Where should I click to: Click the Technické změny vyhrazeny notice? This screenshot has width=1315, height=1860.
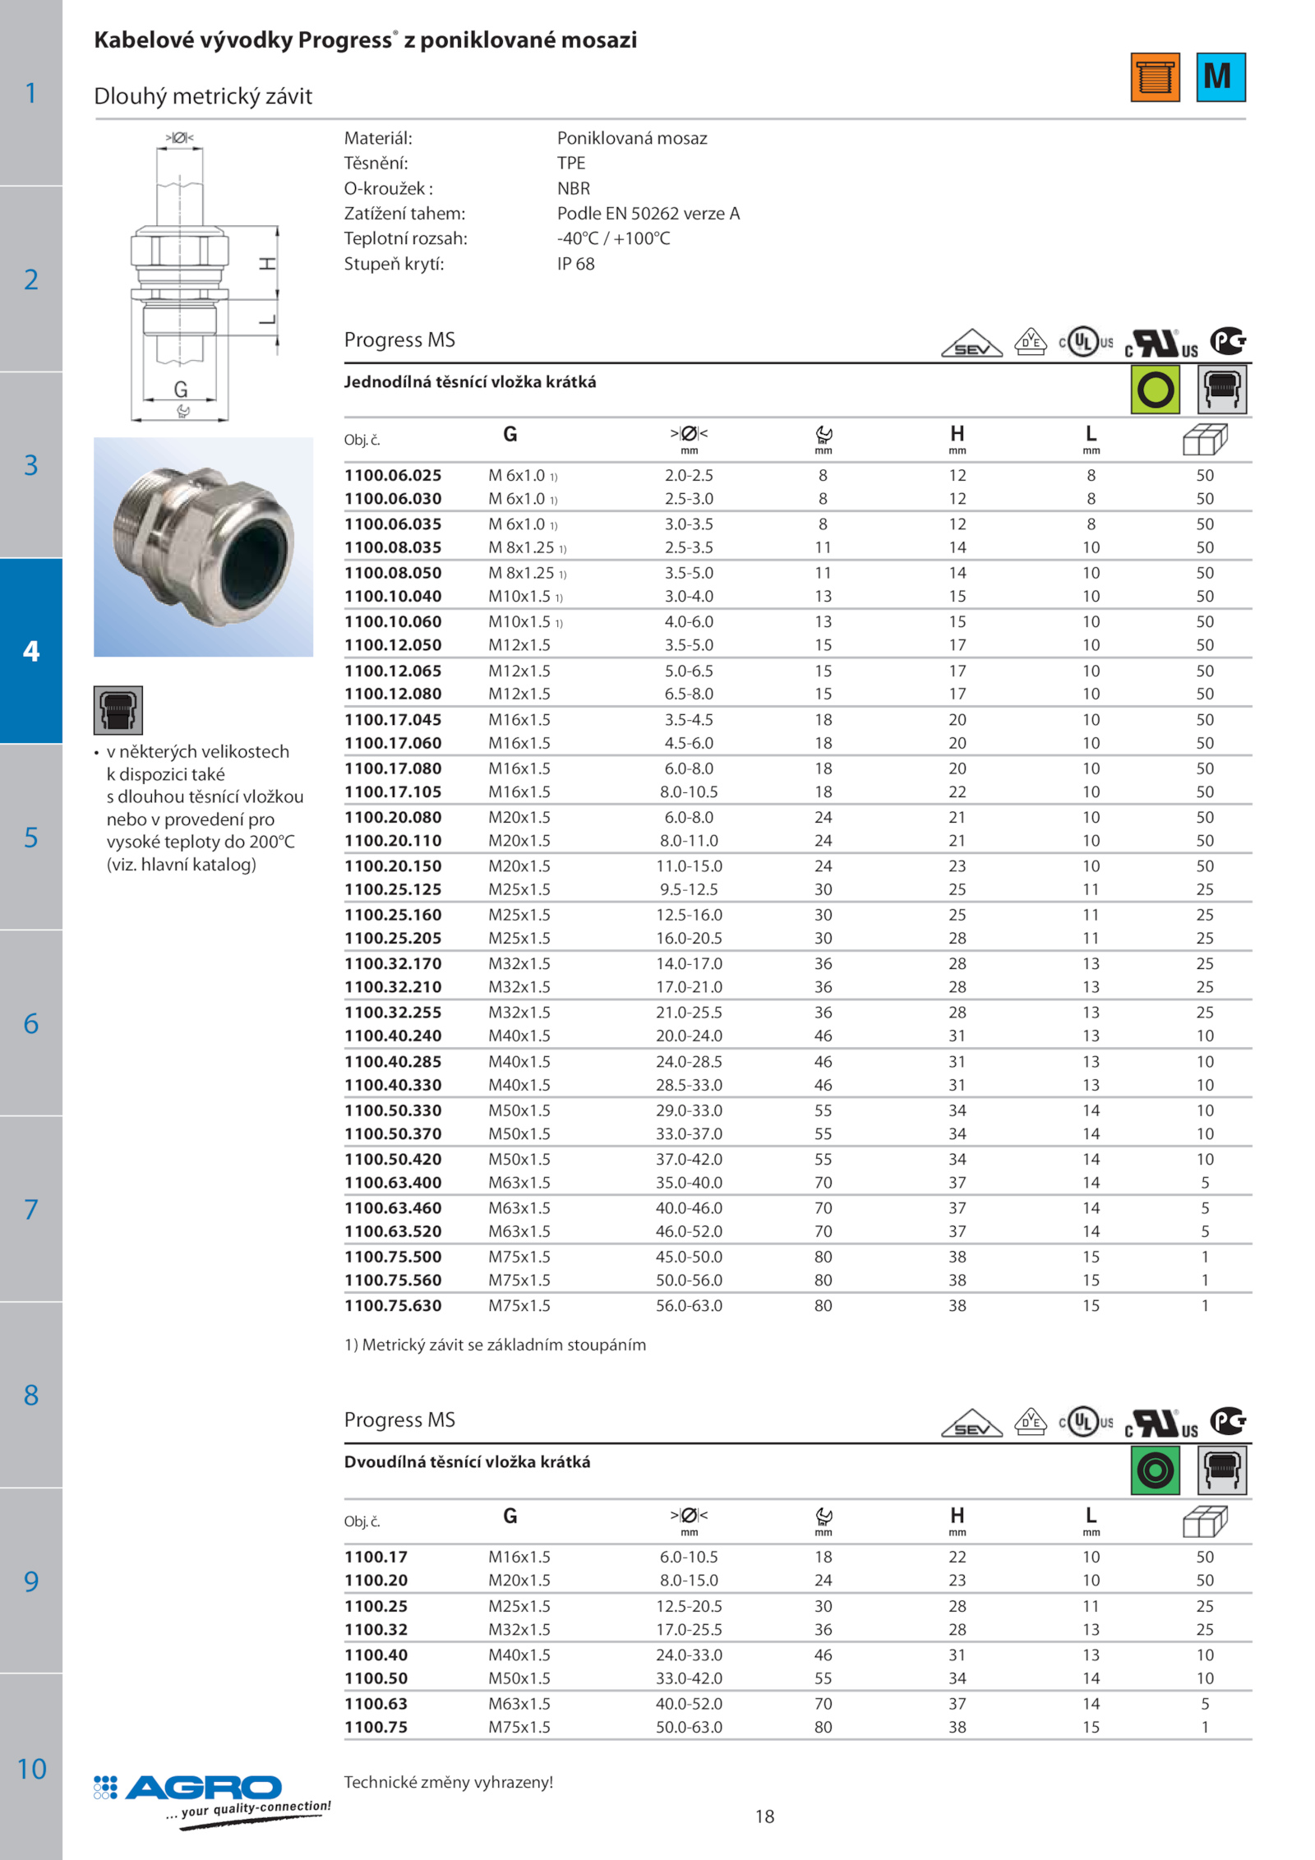pos(449,1782)
